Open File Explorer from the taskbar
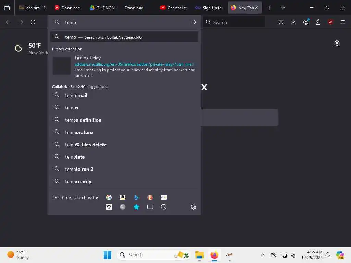351x263 pixels. tap(199, 255)
